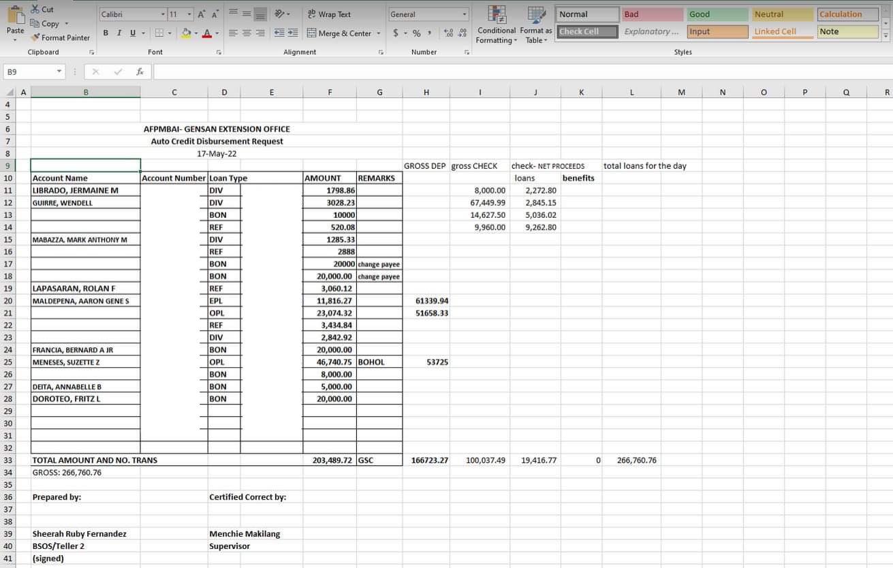Select row 33 header
The width and height of the screenshot is (893, 568).
click(x=8, y=460)
